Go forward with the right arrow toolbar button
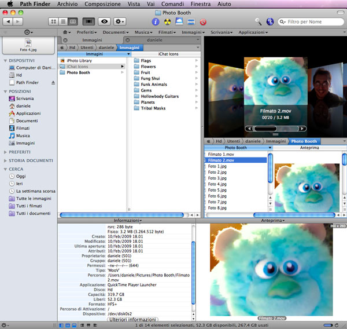This screenshot has height=329, width=347. pos(18,21)
